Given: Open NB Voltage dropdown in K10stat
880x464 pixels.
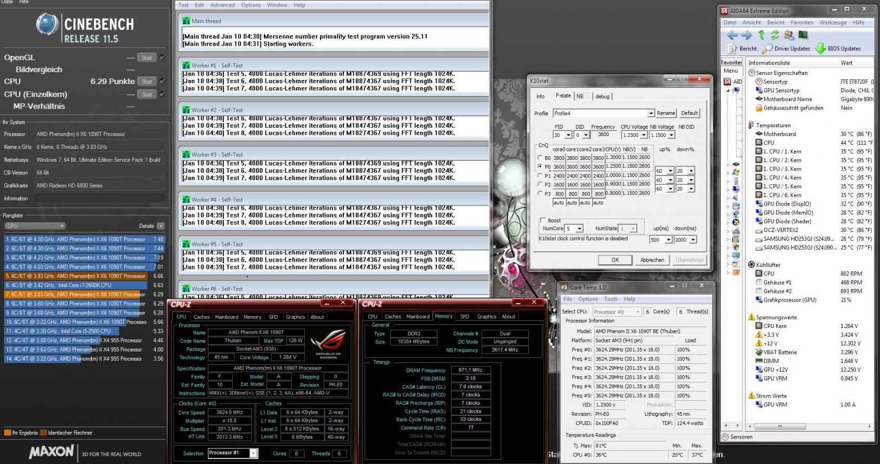Looking at the screenshot, I should coord(671,135).
